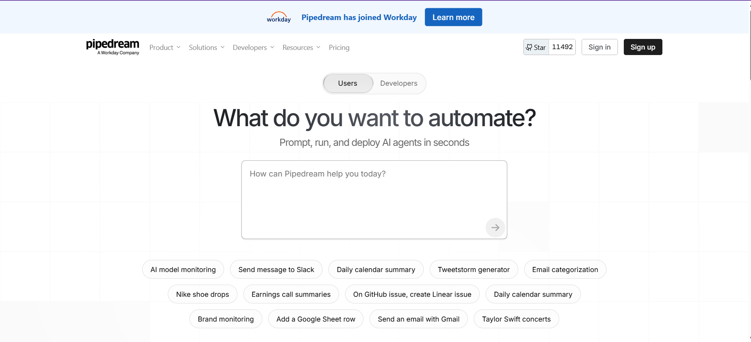Switch to the Developers toggle option
Screen dimensions: 751x342
click(x=399, y=83)
